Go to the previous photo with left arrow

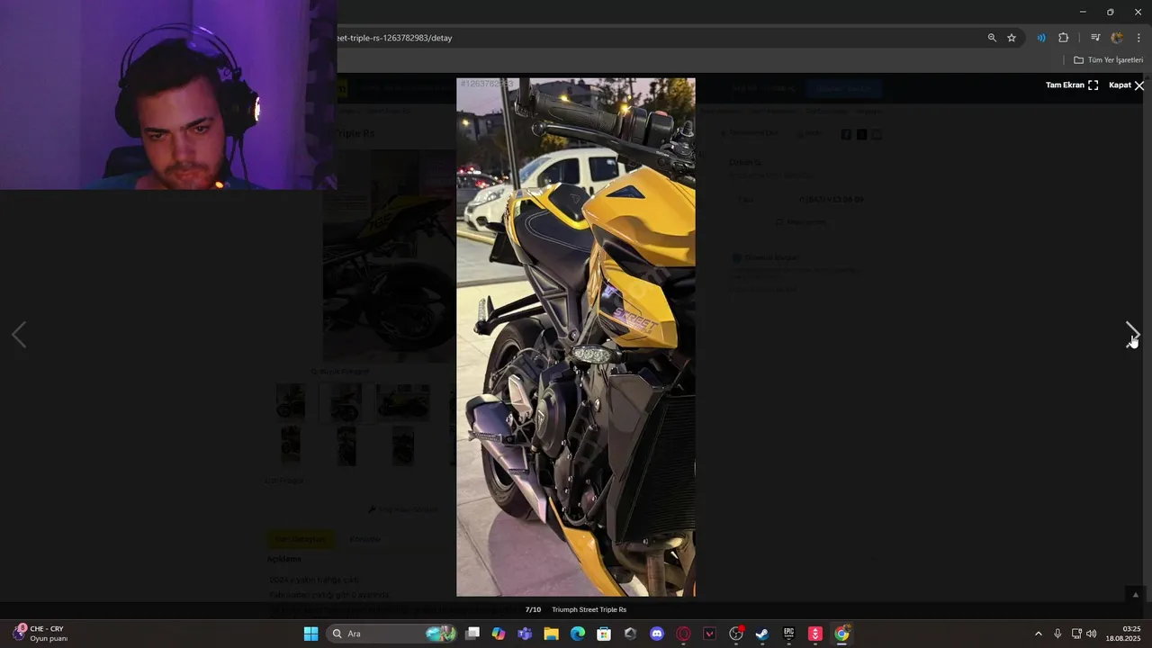point(19,334)
